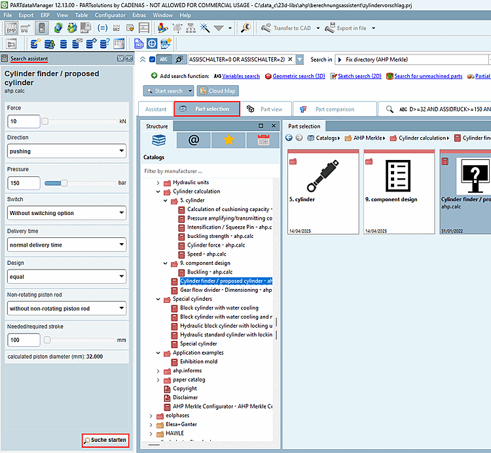Click the ESS document icon
This screenshot has width=491, height=453.
click(x=139, y=43)
